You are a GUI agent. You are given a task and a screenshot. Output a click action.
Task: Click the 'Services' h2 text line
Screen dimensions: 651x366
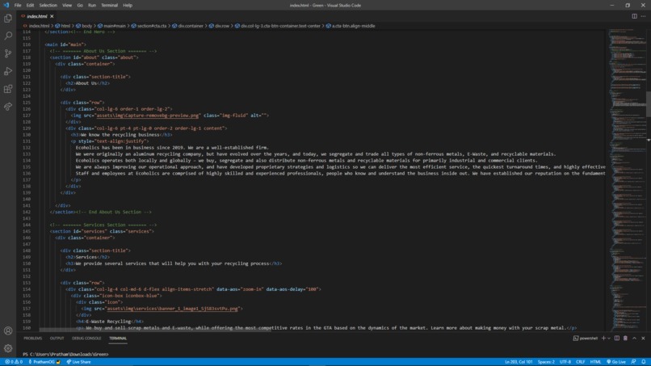coord(87,257)
